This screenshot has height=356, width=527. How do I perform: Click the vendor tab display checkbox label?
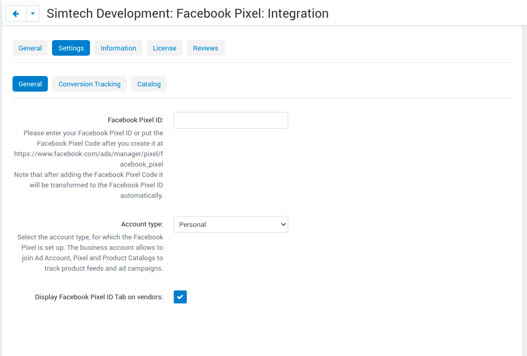98,297
